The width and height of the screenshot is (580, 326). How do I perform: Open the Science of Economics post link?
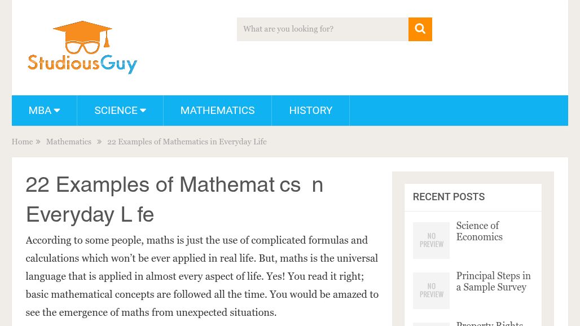(479, 231)
